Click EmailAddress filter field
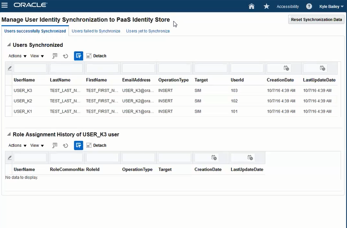The width and height of the screenshot is (347, 228). (139, 68)
